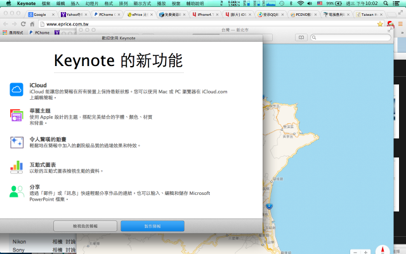406x254 pixels.
Task: Open the 幻燈片 menu
Action: 91,3
